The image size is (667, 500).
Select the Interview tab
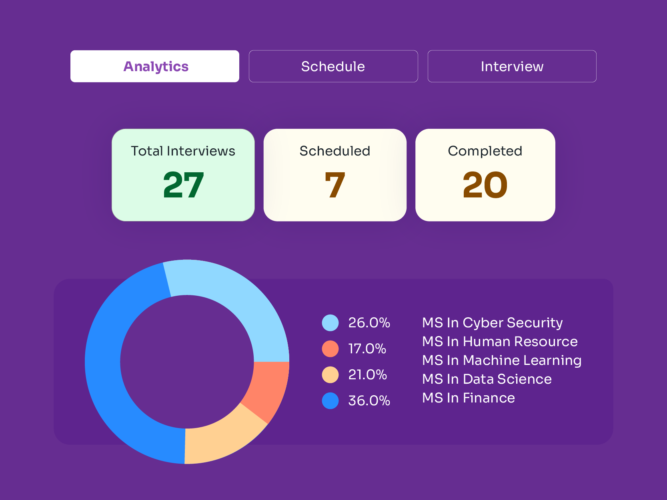[x=512, y=66]
